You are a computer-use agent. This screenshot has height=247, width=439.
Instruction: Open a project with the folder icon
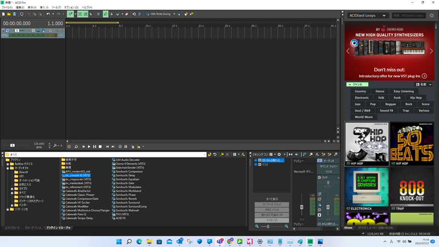pos(9,14)
